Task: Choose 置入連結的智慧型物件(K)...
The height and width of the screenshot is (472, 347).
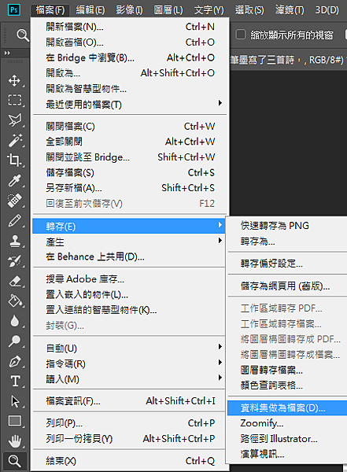Action: (x=129, y=310)
